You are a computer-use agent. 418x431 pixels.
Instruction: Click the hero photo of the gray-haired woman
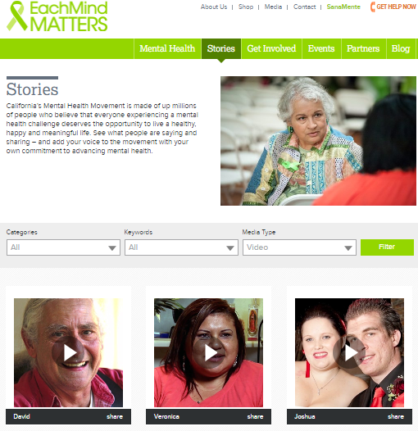click(318, 141)
